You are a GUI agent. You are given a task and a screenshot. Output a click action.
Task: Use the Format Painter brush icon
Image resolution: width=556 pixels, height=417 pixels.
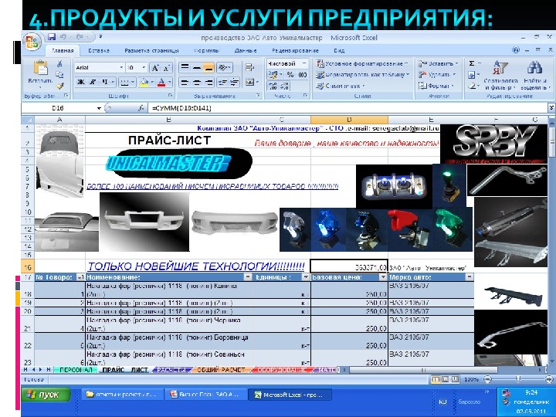pos(59,86)
